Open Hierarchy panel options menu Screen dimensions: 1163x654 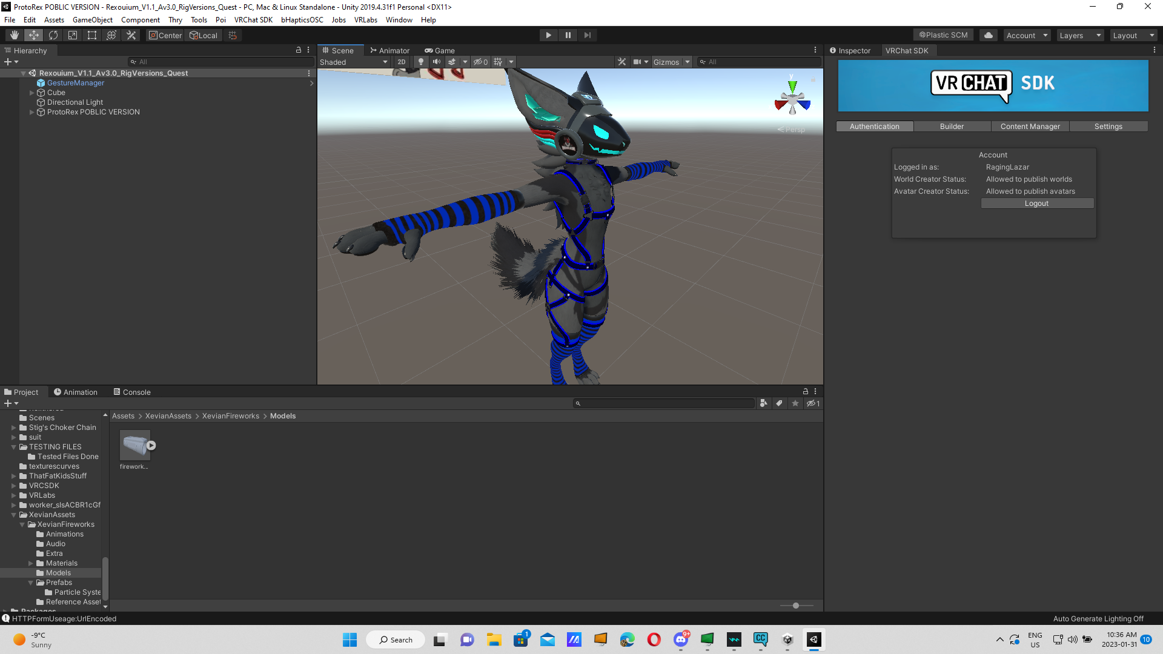[308, 50]
